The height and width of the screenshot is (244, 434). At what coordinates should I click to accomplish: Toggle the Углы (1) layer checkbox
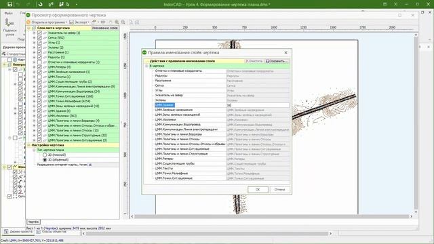click(x=39, y=43)
